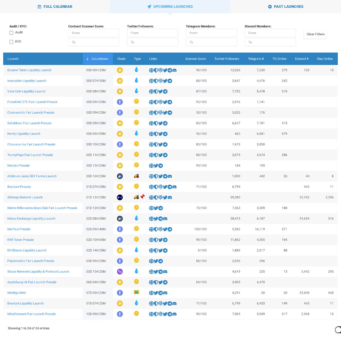The height and width of the screenshot is (338, 341).
Task: Open TrumpPepe Fair Launch Presale link
Action: (x=30, y=155)
